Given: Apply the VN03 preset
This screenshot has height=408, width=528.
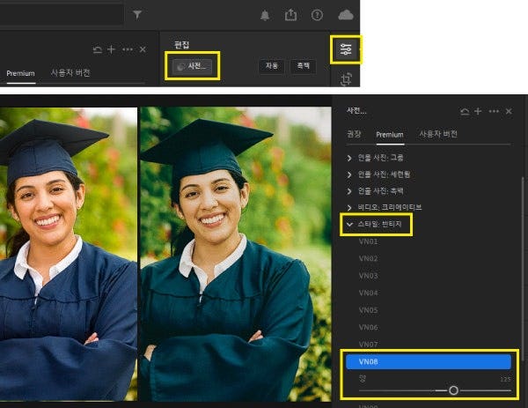Looking at the screenshot, I should [368, 276].
